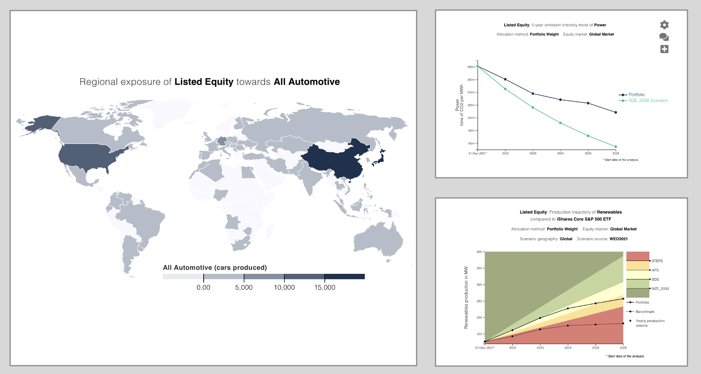Click Portfolio 2026 data point in emission chart
701x374 pixels.
[x=616, y=112]
